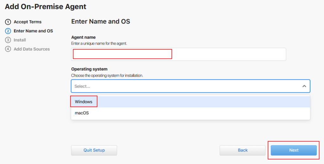Click the Operating system field label
Viewport: 324px width, 164px height.
point(89,69)
